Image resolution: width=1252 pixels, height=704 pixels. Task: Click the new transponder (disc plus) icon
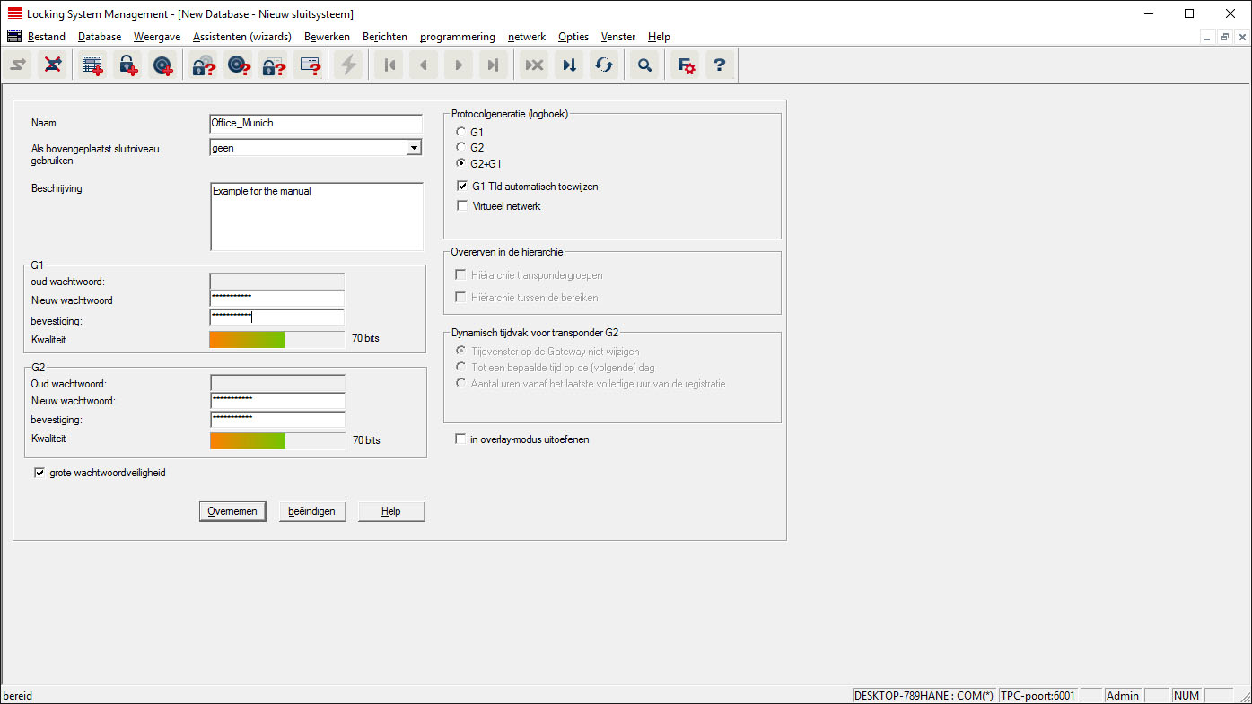pos(162,65)
